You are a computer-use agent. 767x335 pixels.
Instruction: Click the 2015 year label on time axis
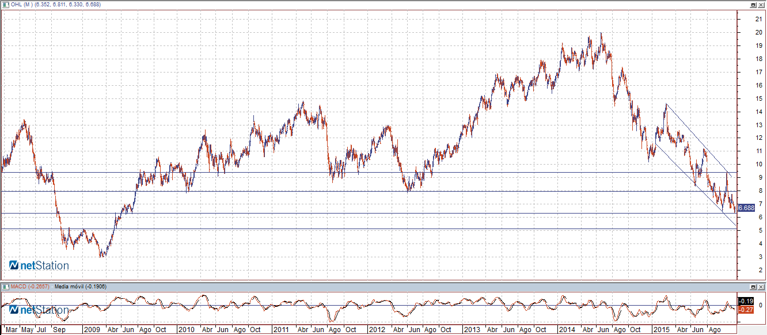(x=662, y=330)
